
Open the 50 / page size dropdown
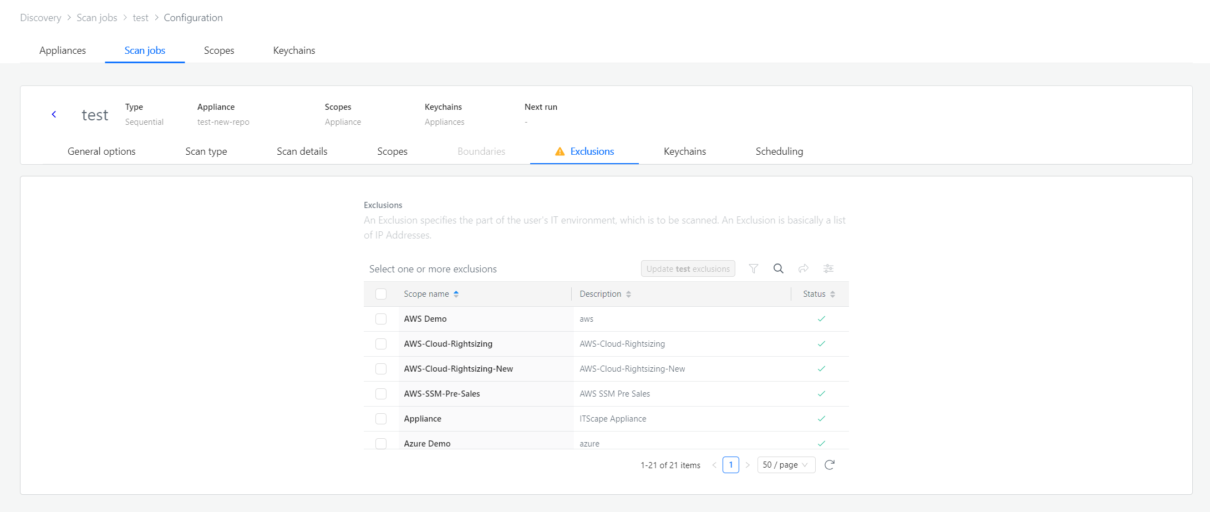[x=786, y=465]
